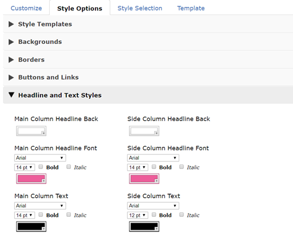Check Bold for Main Column Text
The width and height of the screenshot is (293, 242).
point(40,215)
